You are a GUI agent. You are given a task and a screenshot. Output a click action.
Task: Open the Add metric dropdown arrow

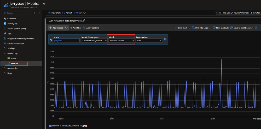pyautogui.click(x=66, y=28)
